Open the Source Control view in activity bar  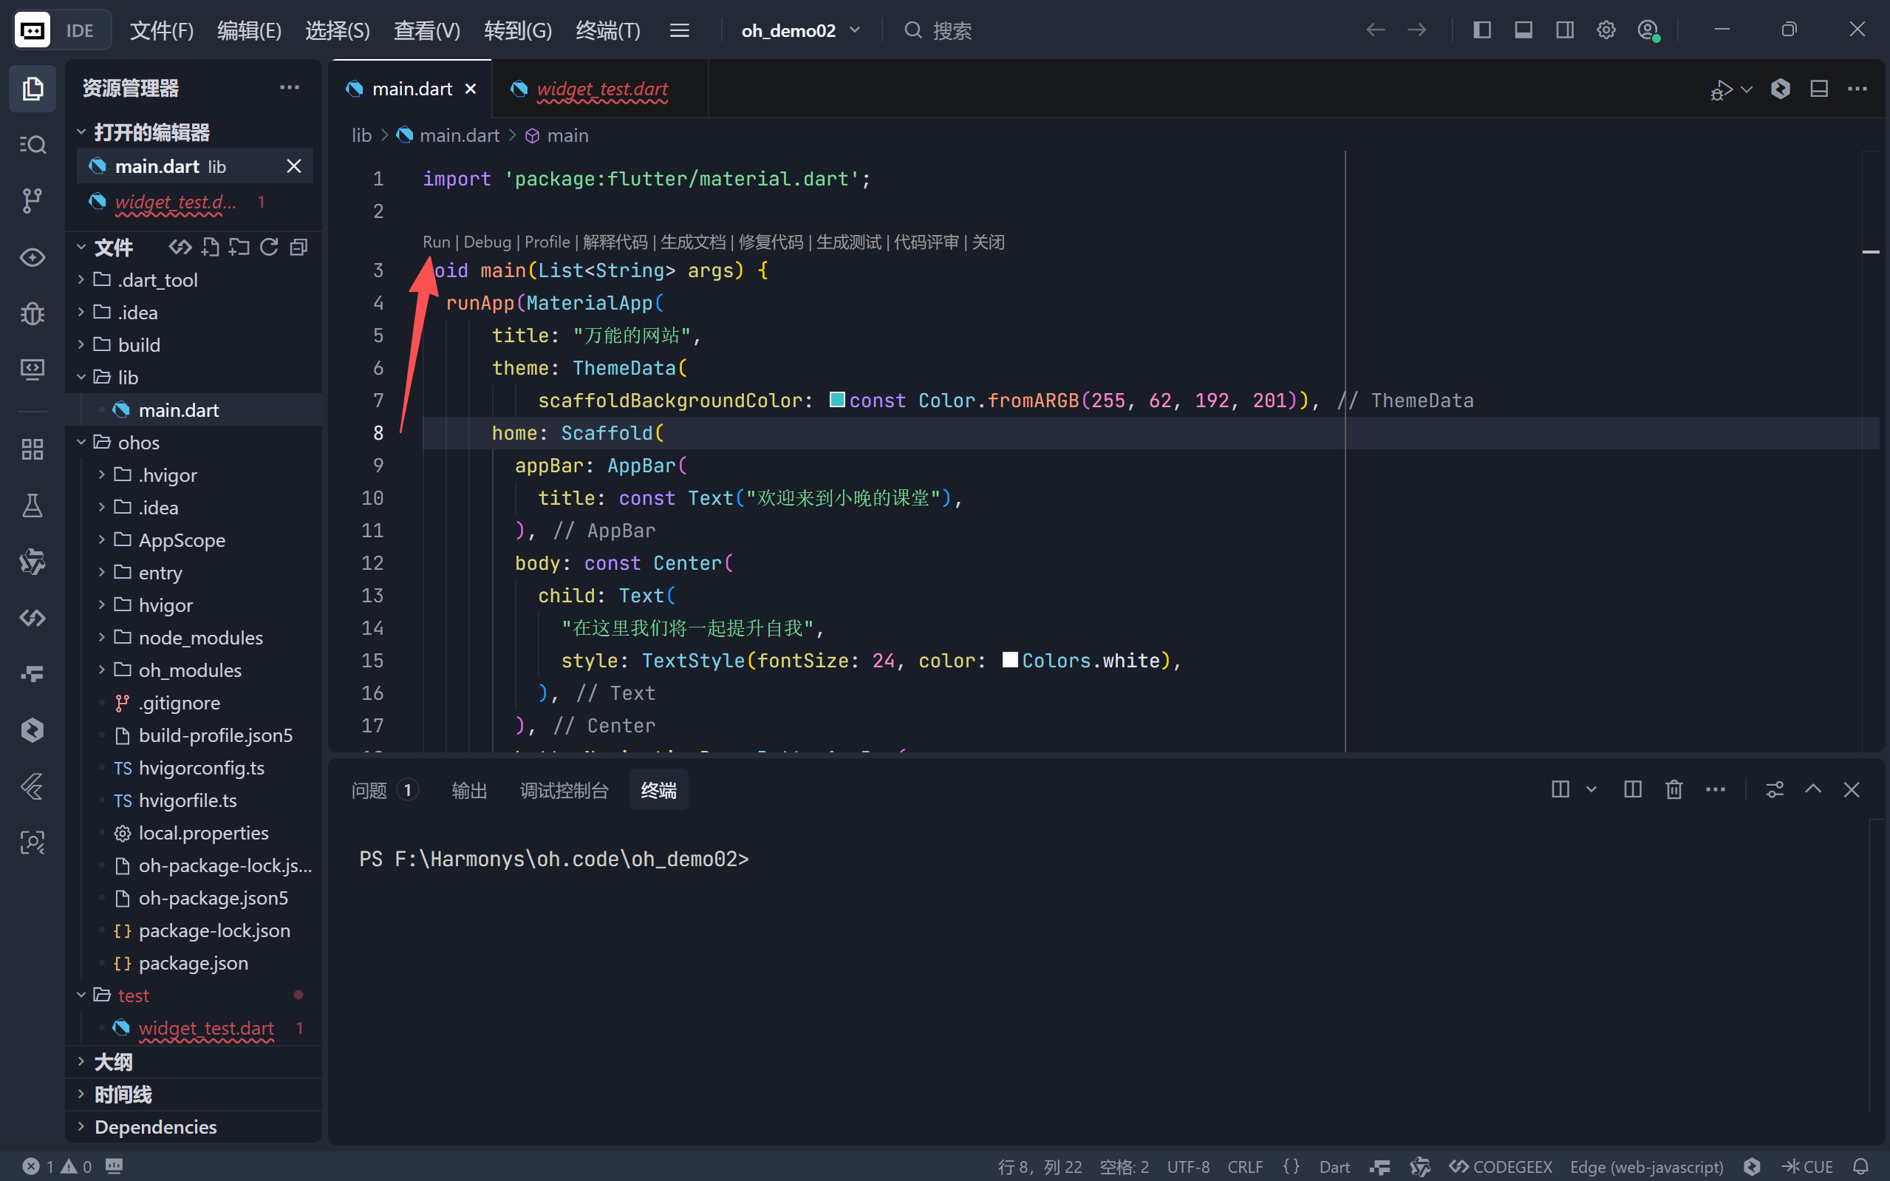point(32,201)
